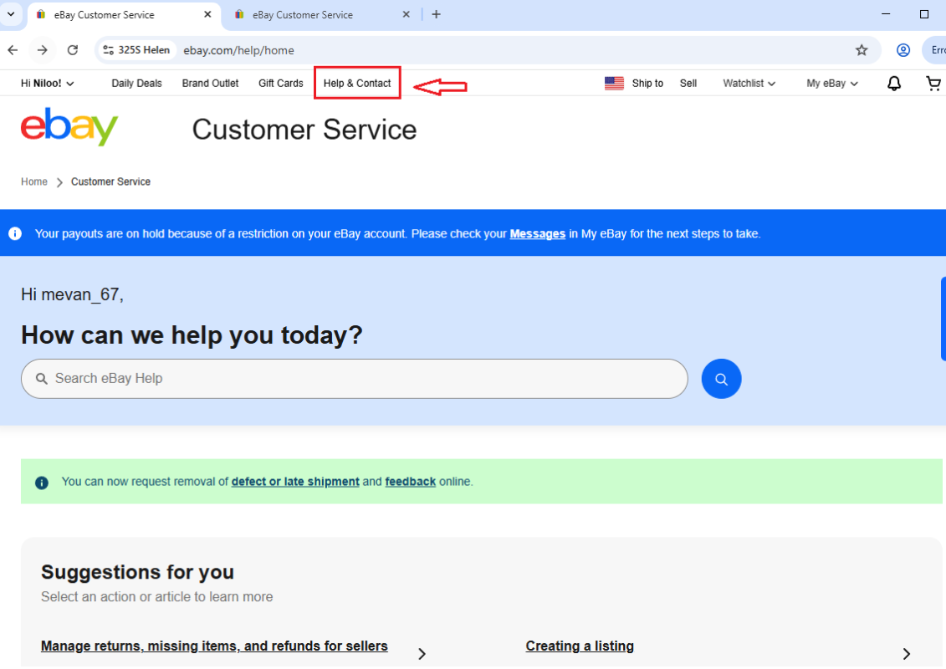The height and width of the screenshot is (669, 946).
Task: Click the Customer Service page heading
Action: pos(304,130)
